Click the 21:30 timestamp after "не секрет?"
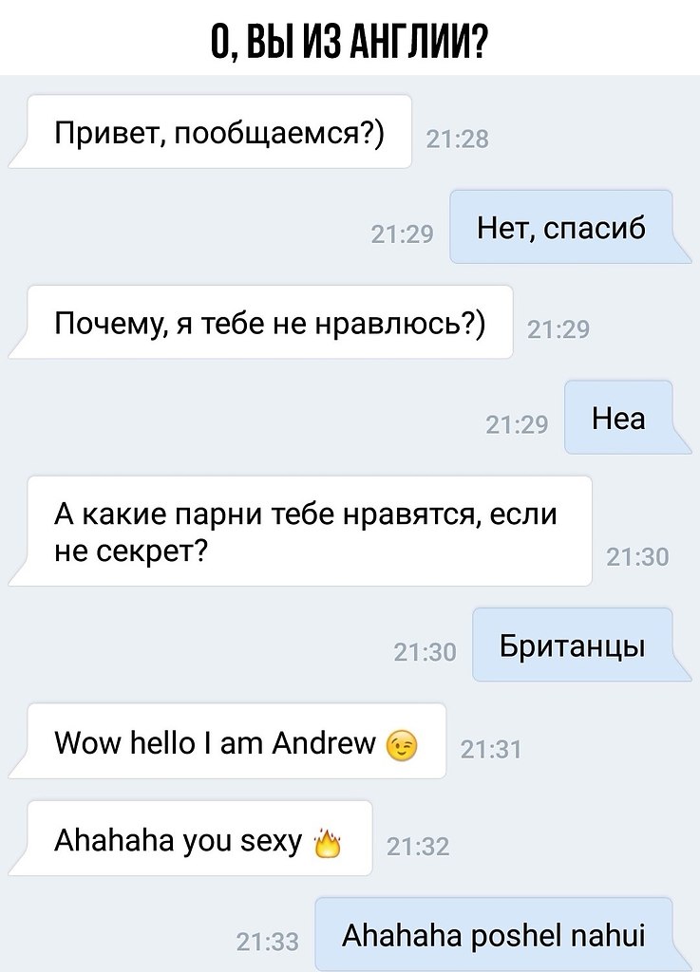The height and width of the screenshot is (972, 700). pyautogui.click(x=637, y=557)
